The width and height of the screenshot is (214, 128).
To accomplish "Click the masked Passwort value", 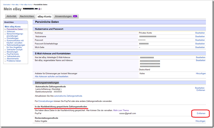I will [x=142, y=40].
